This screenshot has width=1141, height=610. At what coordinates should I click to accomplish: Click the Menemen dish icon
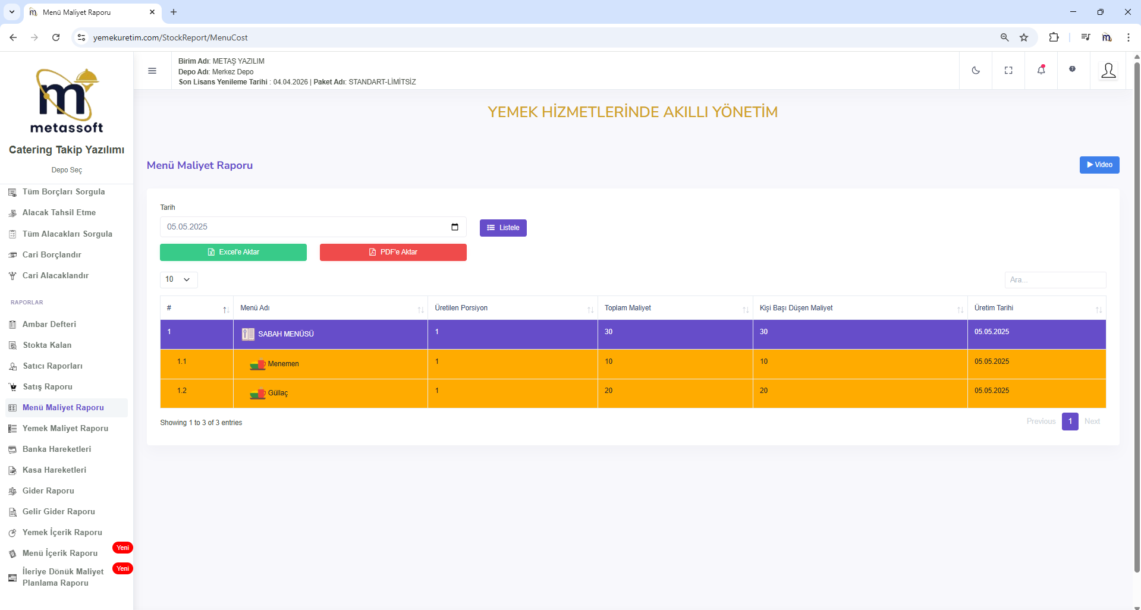coord(257,364)
